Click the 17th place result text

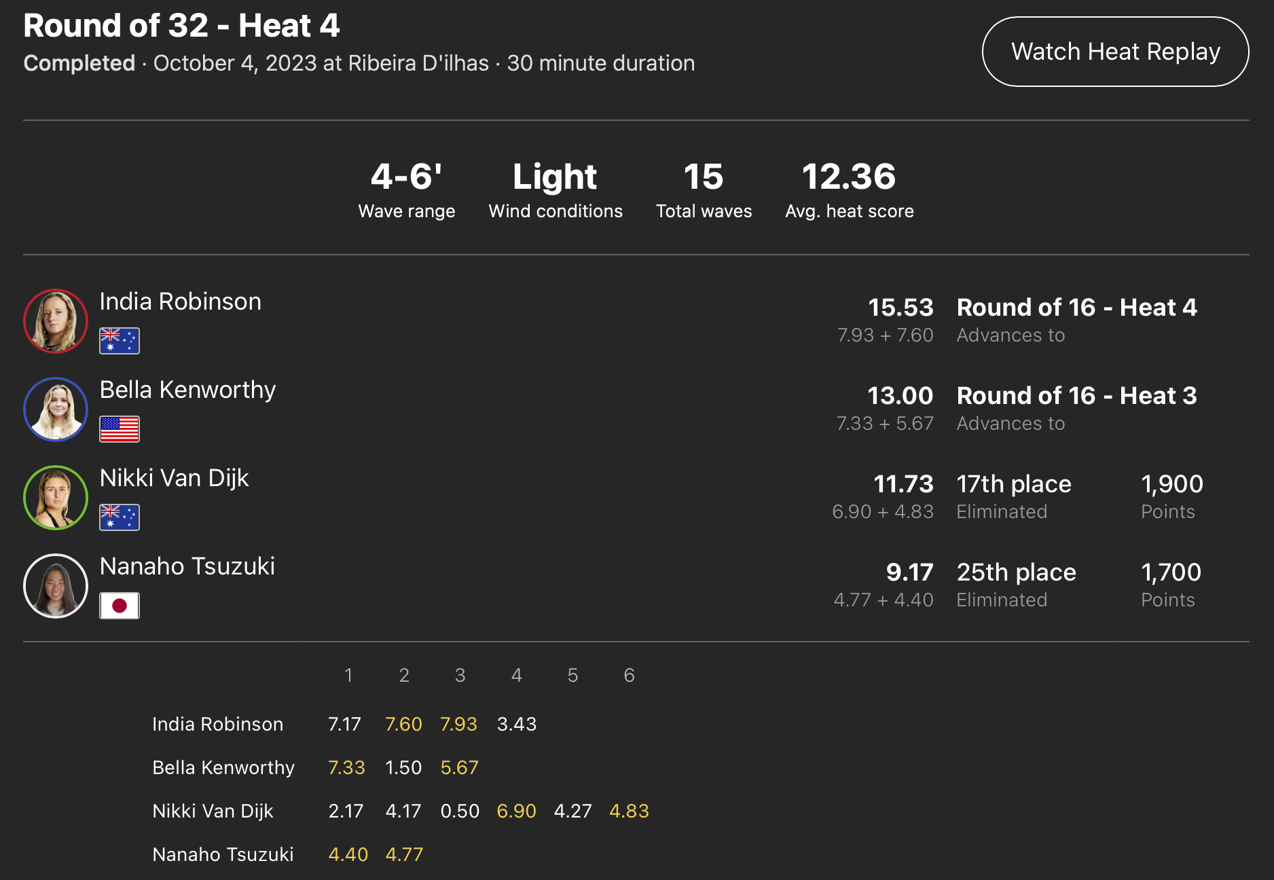[1013, 484]
